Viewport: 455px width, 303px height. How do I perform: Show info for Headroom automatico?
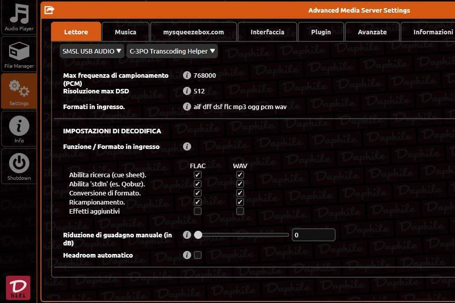tap(187, 255)
